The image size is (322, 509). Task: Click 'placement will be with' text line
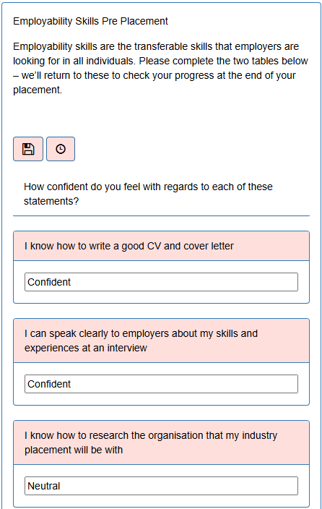pyautogui.click(x=74, y=450)
